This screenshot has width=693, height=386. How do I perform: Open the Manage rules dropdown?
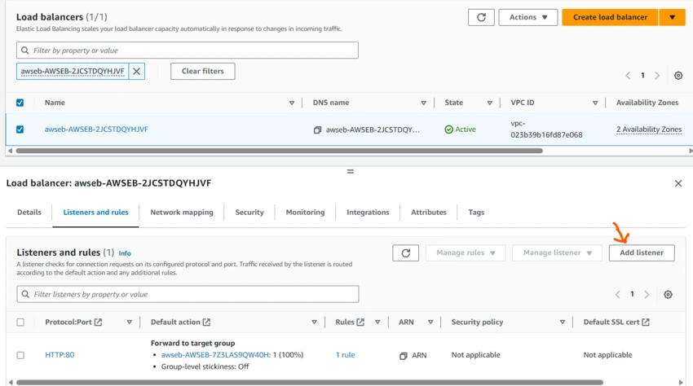[x=466, y=252]
